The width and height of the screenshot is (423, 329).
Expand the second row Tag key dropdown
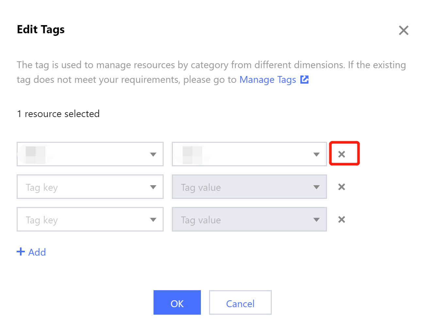(90, 187)
